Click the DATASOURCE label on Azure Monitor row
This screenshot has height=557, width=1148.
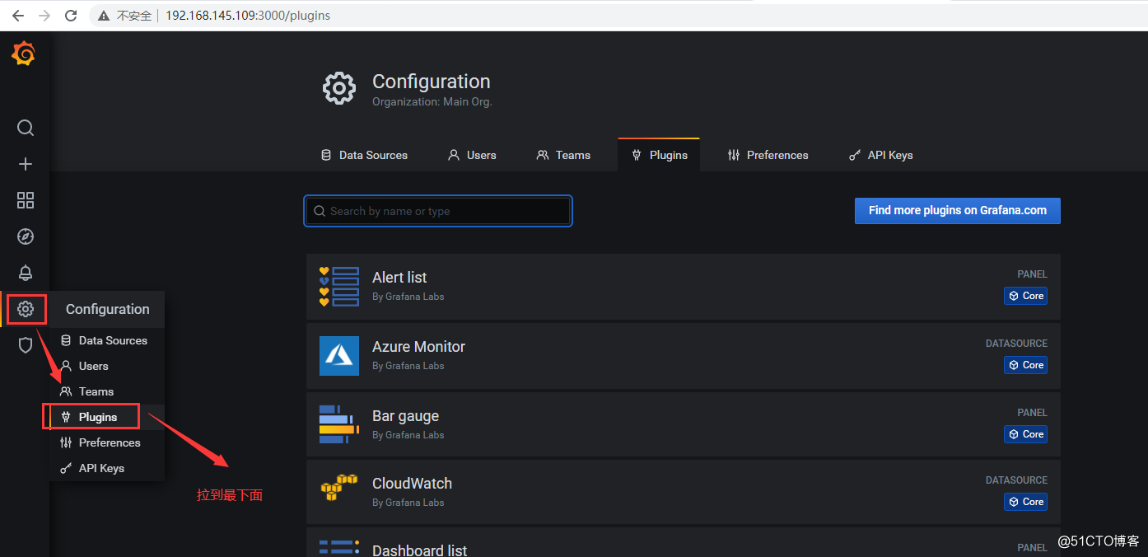click(1016, 344)
